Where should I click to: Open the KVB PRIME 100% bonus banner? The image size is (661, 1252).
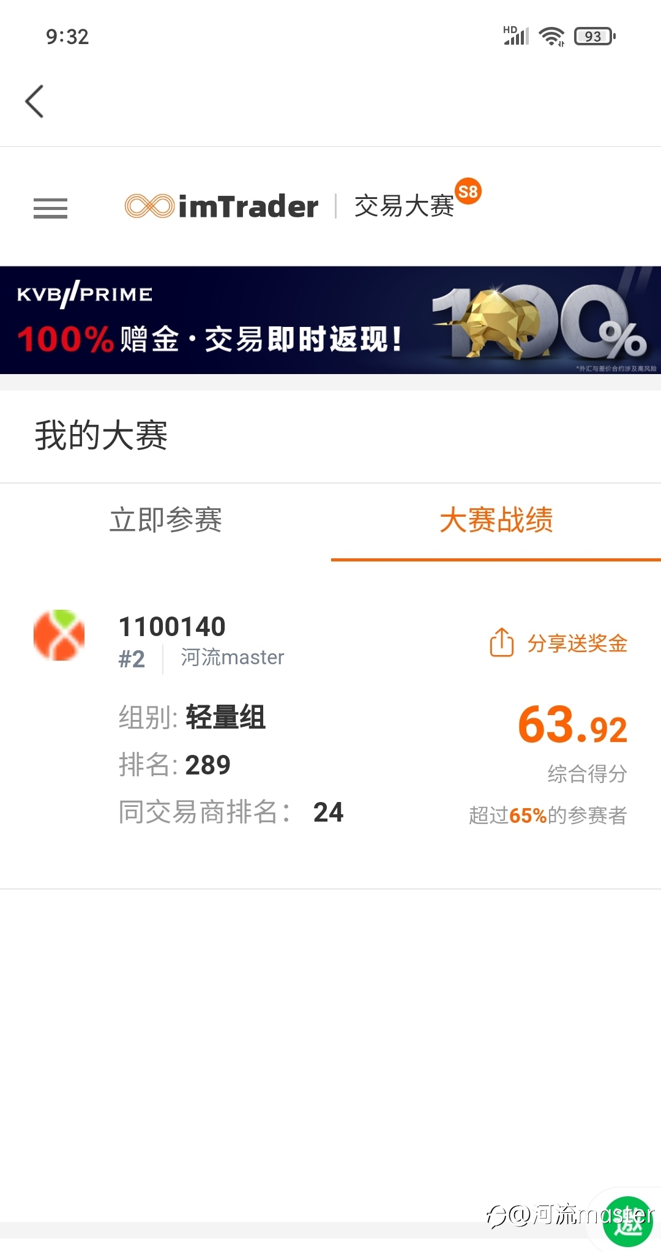330,320
